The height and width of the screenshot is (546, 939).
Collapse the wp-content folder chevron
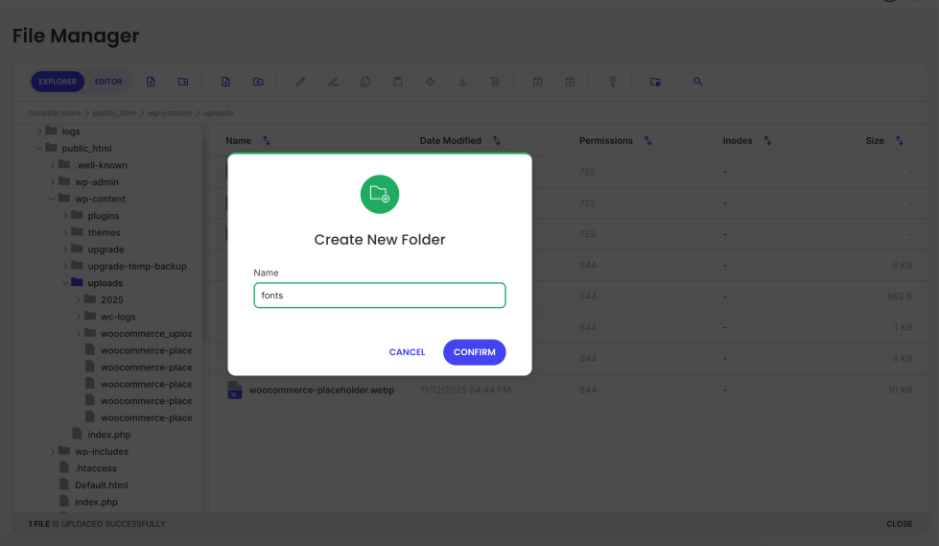pyautogui.click(x=53, y=199)
